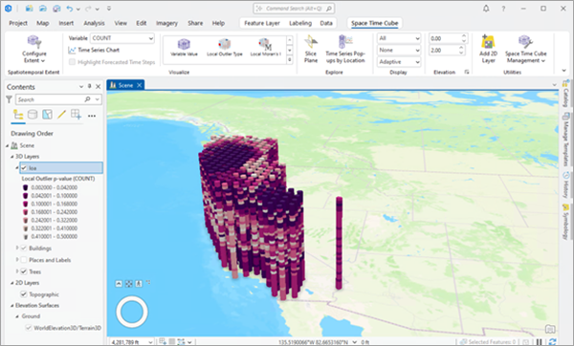Select Local Moran's I visualization

point(265,48)
